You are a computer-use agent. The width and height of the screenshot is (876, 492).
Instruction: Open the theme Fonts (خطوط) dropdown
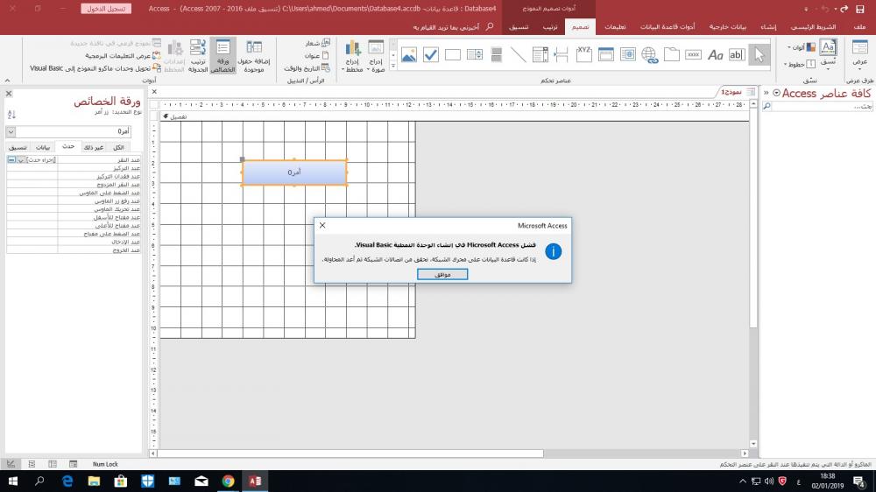tap(800, 64)
